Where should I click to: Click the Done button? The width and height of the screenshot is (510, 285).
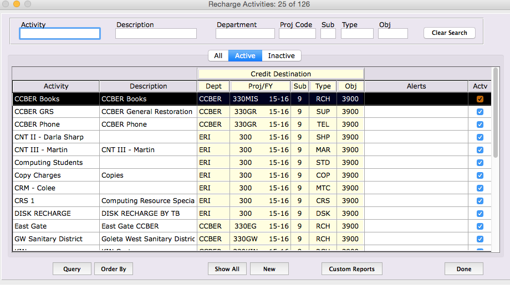click(x=464, y=269)
